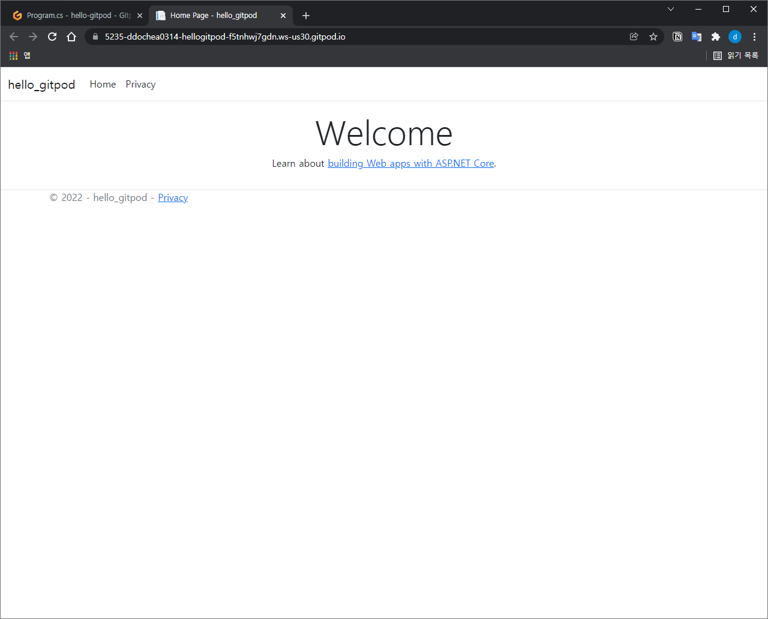The width and height of the screenshot is (768, 619).
Task: Reload the page with the refresh icon
Action: 52,37
